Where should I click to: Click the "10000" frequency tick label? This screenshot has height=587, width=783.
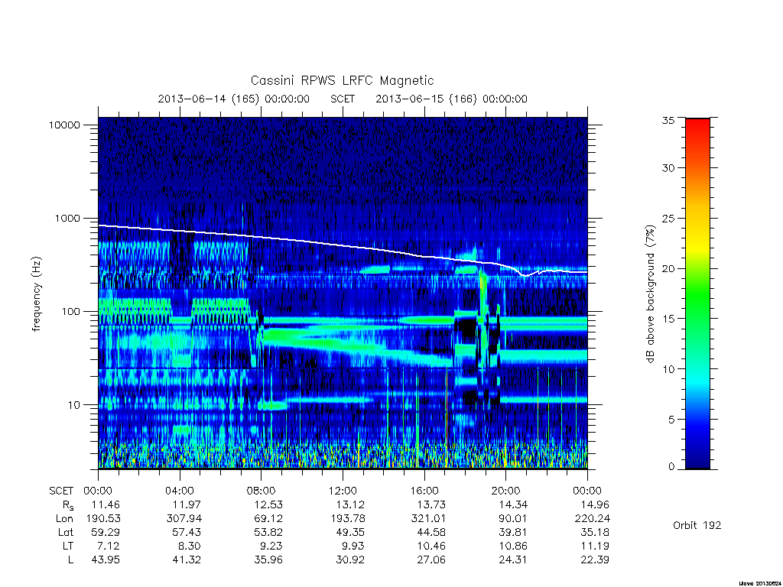(64, 125)
